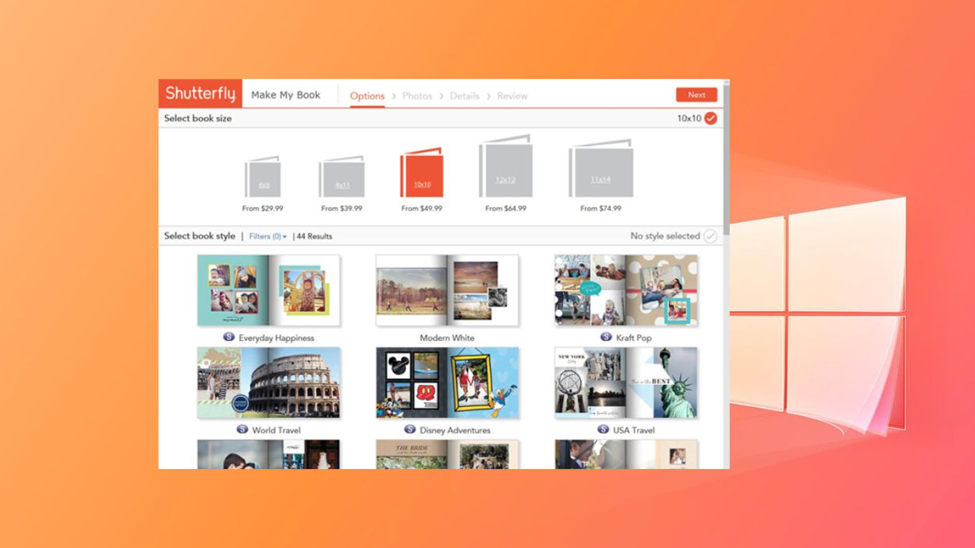Click the Kraft Pop style name
975x548 pixels.
tap(634, 338)
